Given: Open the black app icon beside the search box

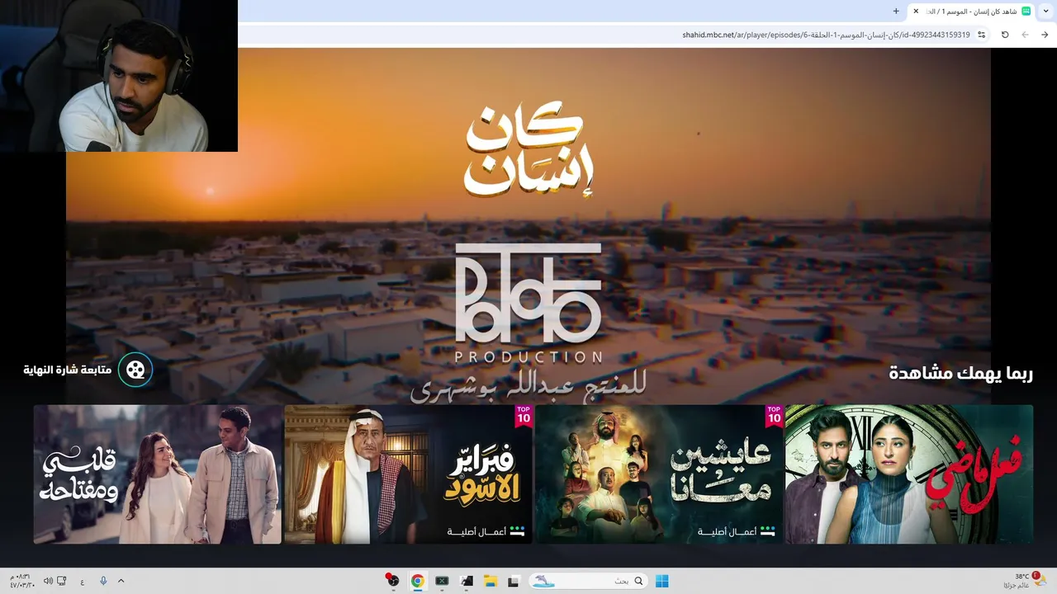Looking at the screenshot, I should (x=513, y=581).
